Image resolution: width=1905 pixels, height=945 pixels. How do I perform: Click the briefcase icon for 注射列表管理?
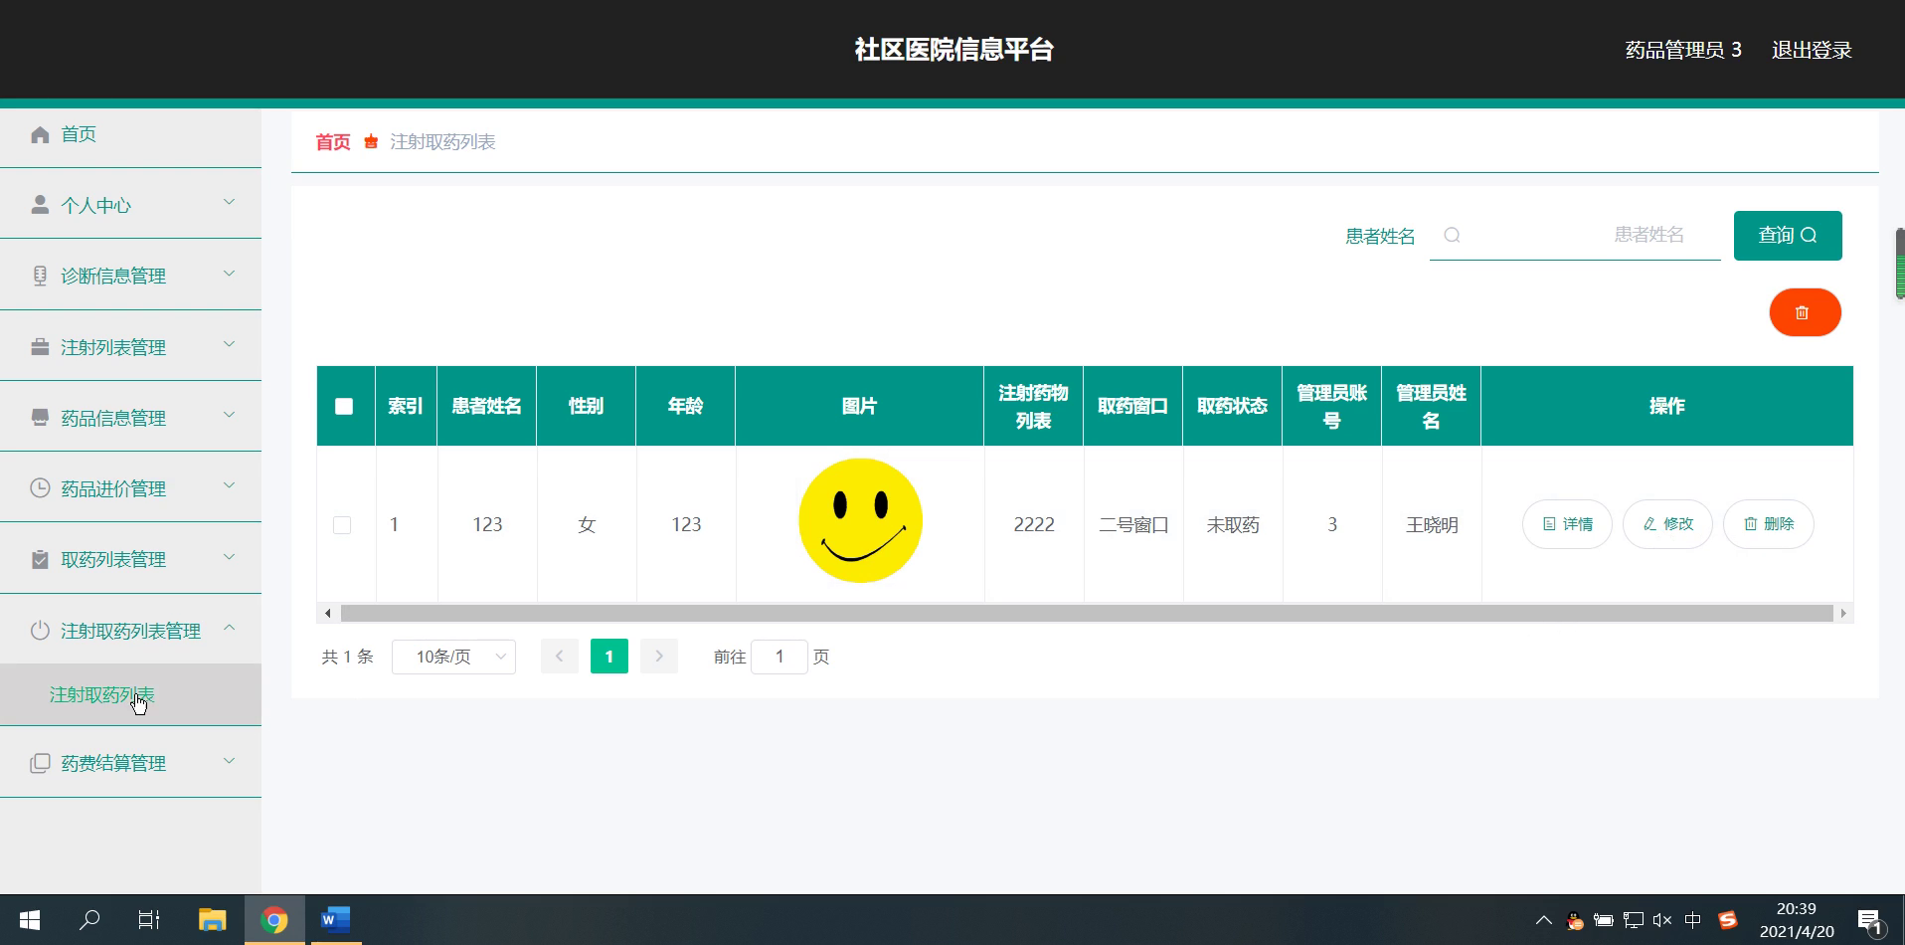(x=40, y=346)
